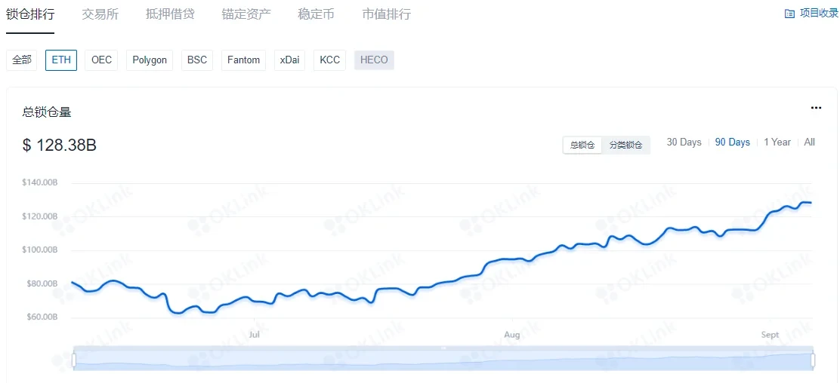This screenshot has width=840, height=383.
Task: Show the 1 Year chart range
Action: pyautogui.click(x=777, y=142)
